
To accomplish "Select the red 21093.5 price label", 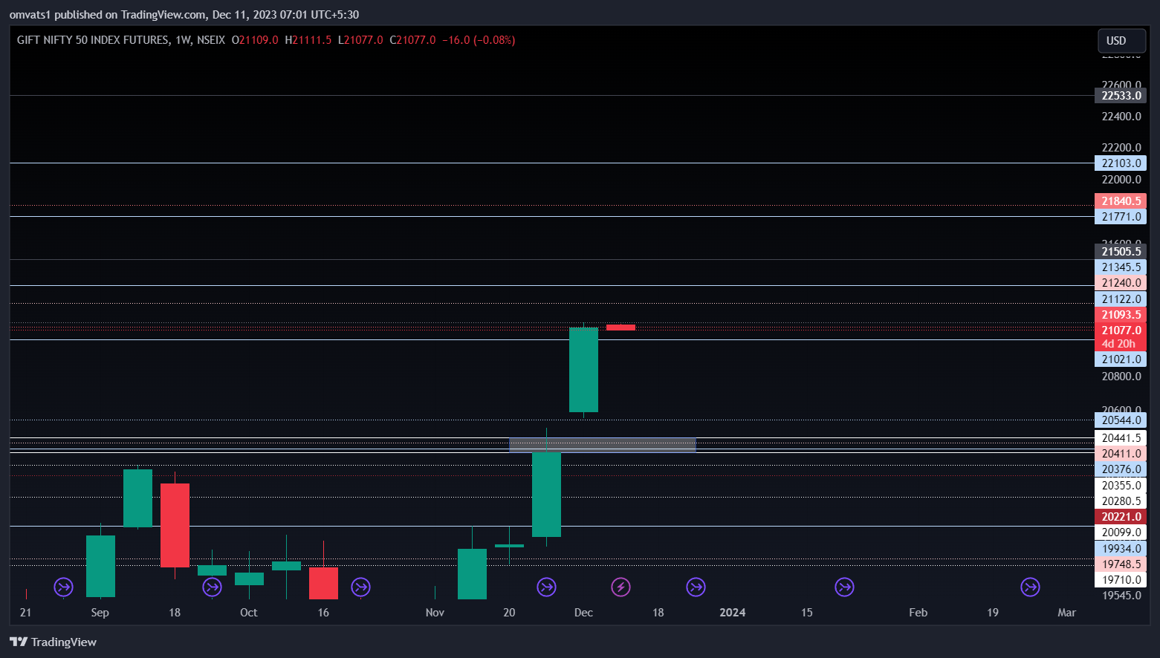I will click(x=1121, y=315).
